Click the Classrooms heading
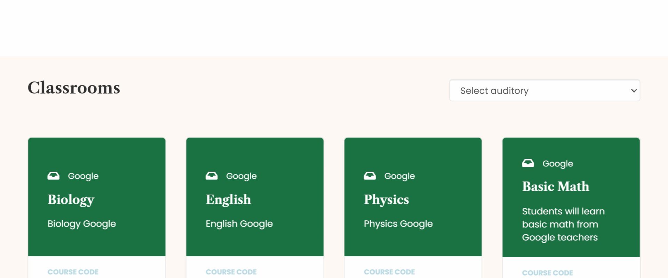This screenshot has height=278, width=668. point(74,88)
